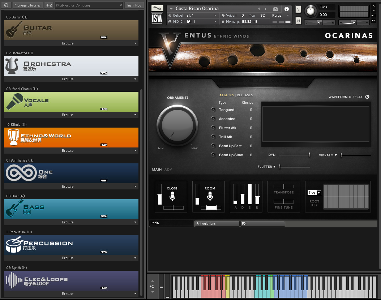Screen dimensions: 381x300
Task: Solo the instrument with S button
Action: pos(298,9)
